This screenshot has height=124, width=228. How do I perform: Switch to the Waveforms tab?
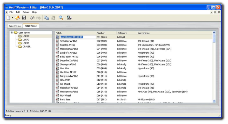point(15,26)
